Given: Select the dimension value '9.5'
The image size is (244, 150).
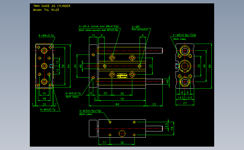Looking at the screenshot, I should (x=167, y=126).
